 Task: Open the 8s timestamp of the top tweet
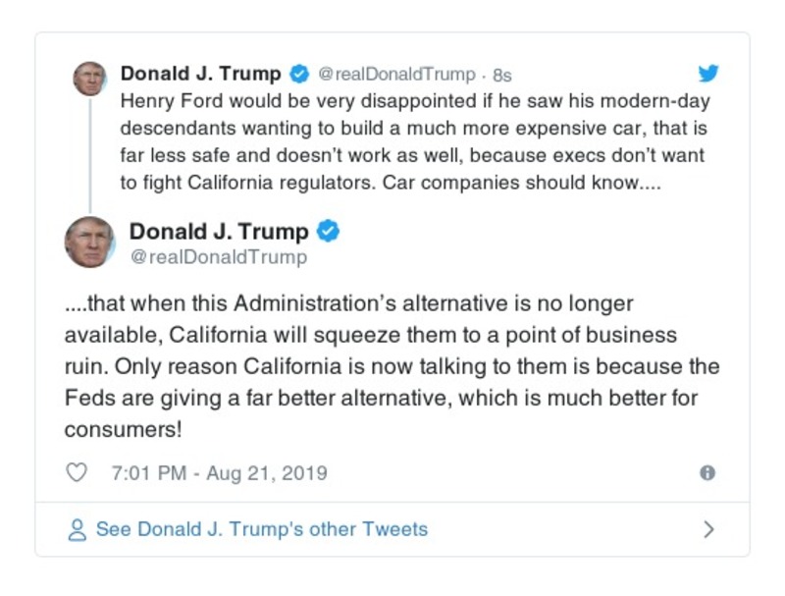coord(501,75)
